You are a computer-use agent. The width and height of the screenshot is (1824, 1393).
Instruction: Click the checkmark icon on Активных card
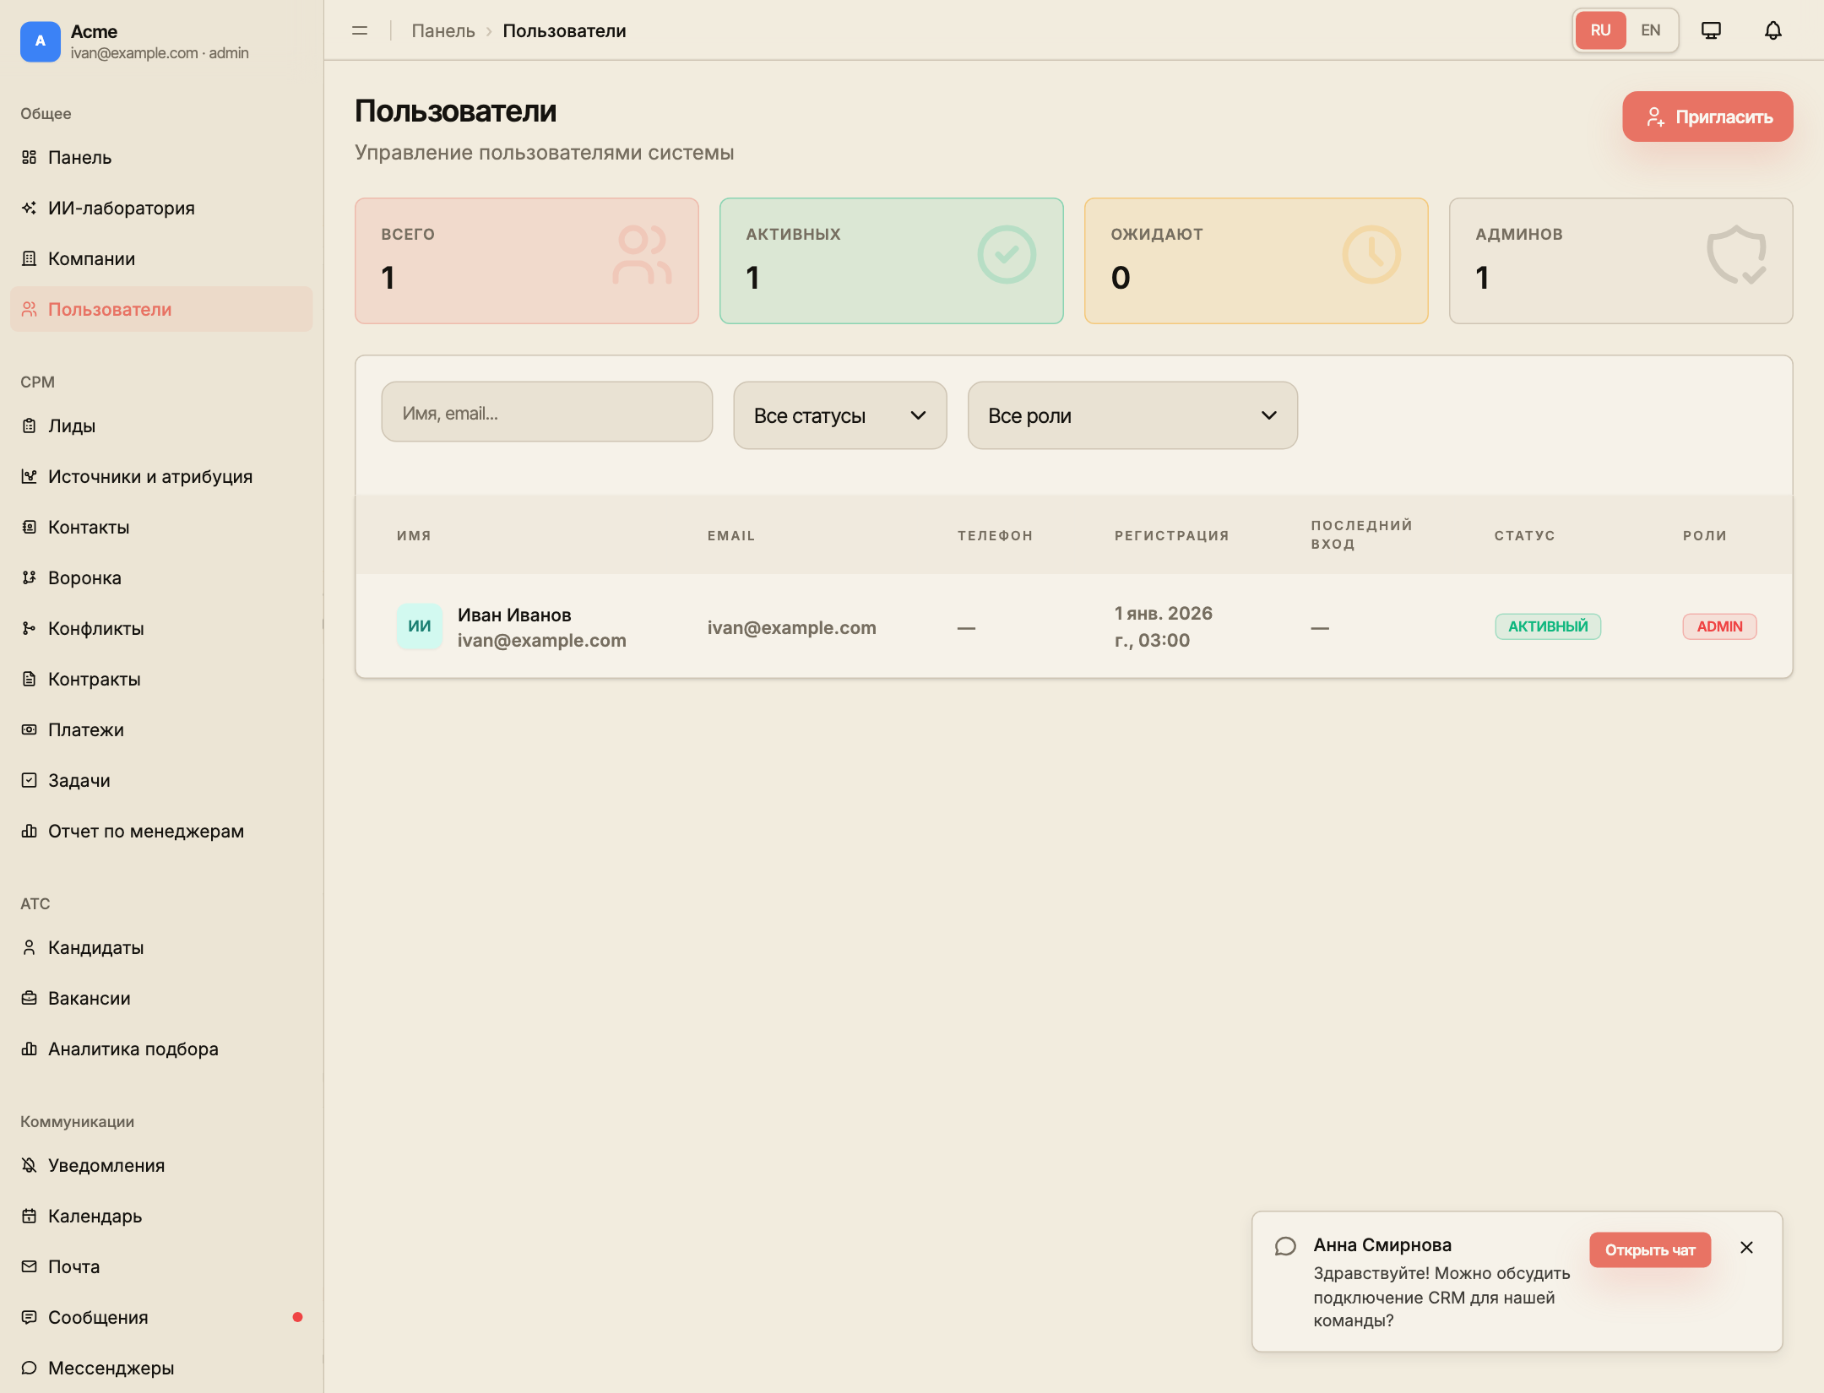(x=1007, y=254)
